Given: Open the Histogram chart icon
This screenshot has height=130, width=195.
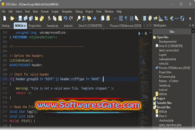Looking at the screenshot, I should (x=161, y=18).
